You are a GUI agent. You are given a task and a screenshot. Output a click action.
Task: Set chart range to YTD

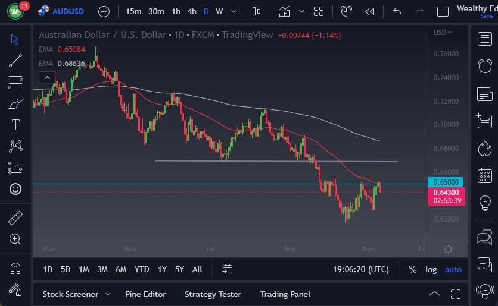point(142,269)
